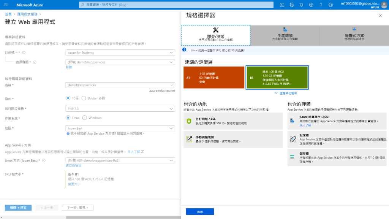Switch to the 開發/測試 tab
The width and height of the screenshot is (389, 219).
coord(216,35)
